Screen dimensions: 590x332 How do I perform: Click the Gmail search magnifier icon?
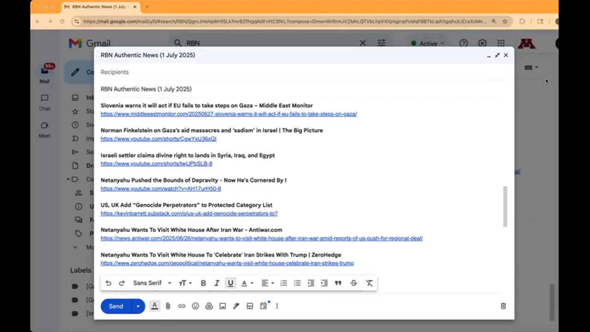(177, 43)
